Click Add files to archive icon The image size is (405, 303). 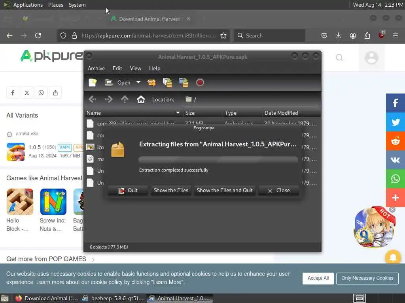pyautogui.click(x=167, y=82)
